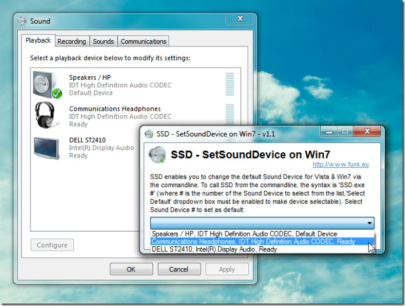Select the DELL ST2410 monitor icon
Screen dimensions: 405x306
[x=46, y=148]
